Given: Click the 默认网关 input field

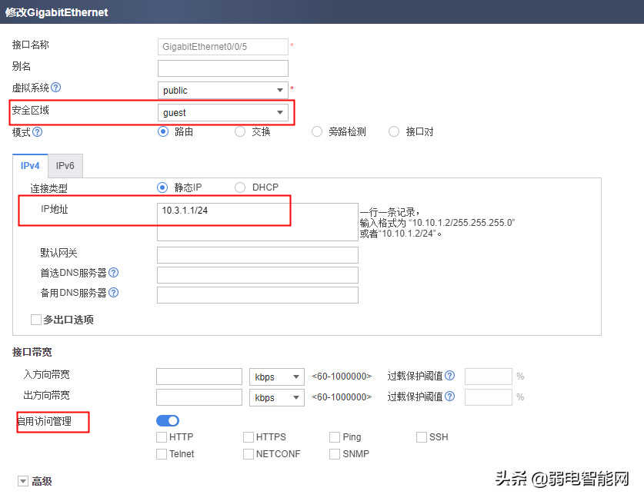Looking at the screenshot, I should click(257, 255).
